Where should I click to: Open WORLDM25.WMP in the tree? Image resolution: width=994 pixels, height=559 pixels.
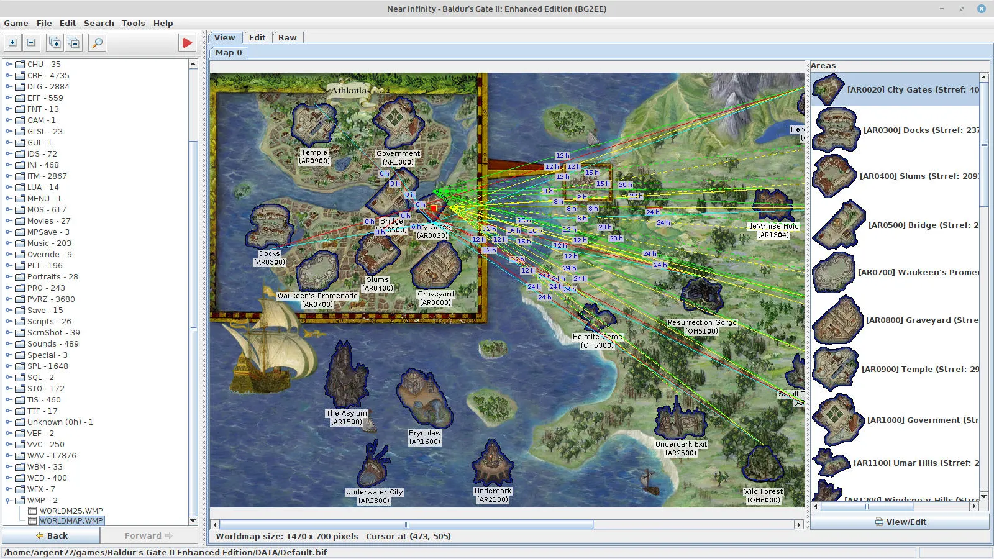pyautogui.click(x=71, y=511)
